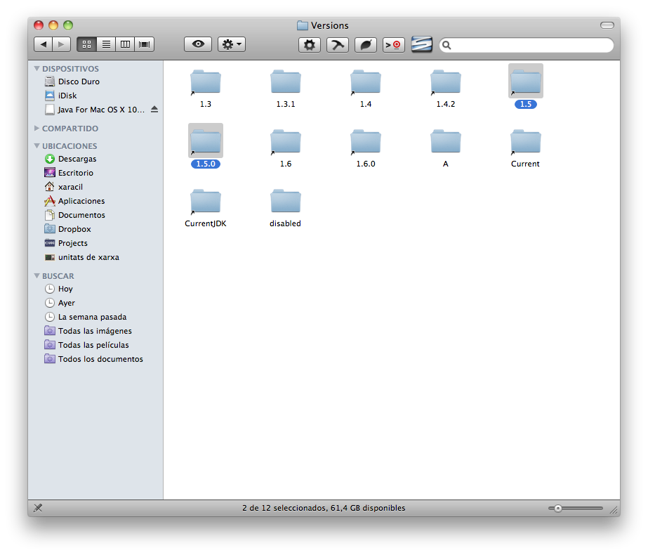The height and width of the screenshot is (555, 648).
Task: Switch to list view mode
Action: pyautogui.click(x=106, y=44)
